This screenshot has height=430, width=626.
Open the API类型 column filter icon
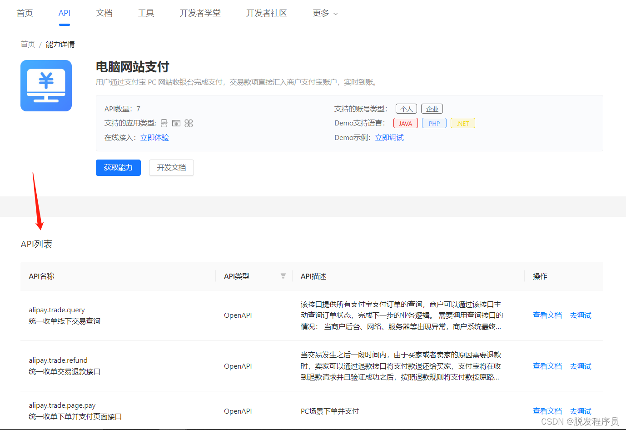[x=283, y=276]
